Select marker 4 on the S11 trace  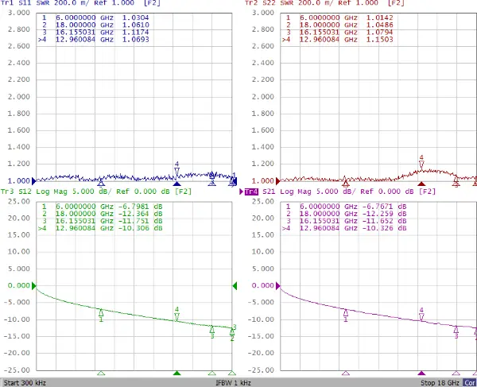point(177,169)
